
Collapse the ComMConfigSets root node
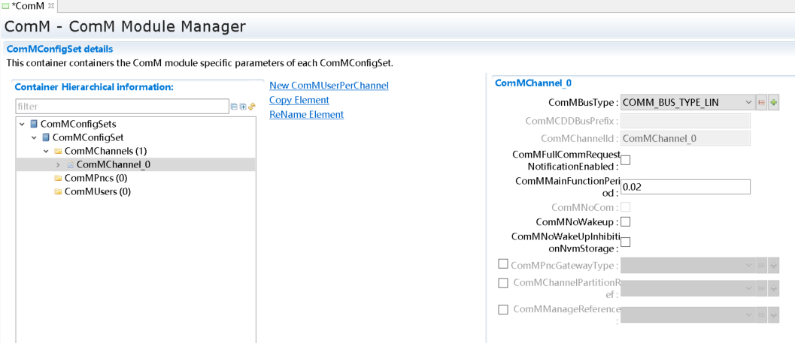pyautogui.click(x=23, y=124)
